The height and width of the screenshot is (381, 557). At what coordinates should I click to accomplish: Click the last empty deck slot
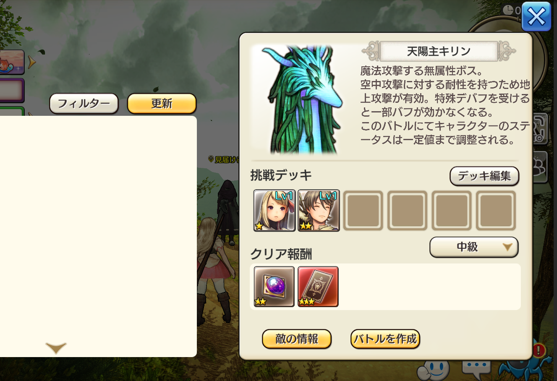(x=496, y=211)
